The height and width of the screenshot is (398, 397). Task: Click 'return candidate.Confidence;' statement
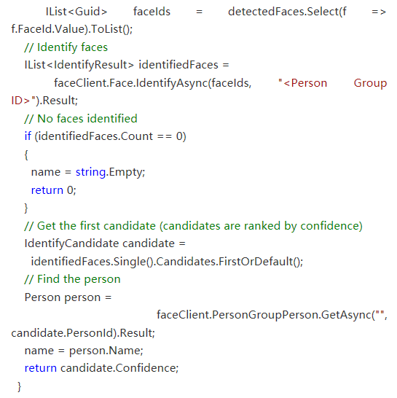click(x=101, y=368)
